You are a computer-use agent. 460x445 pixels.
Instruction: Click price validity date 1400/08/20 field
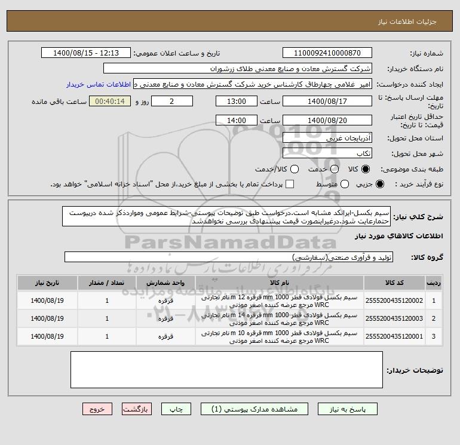coord(327,120)
